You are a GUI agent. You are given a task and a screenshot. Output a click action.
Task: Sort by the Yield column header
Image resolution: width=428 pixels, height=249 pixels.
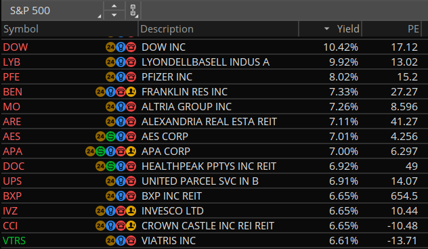coord(330,29)
